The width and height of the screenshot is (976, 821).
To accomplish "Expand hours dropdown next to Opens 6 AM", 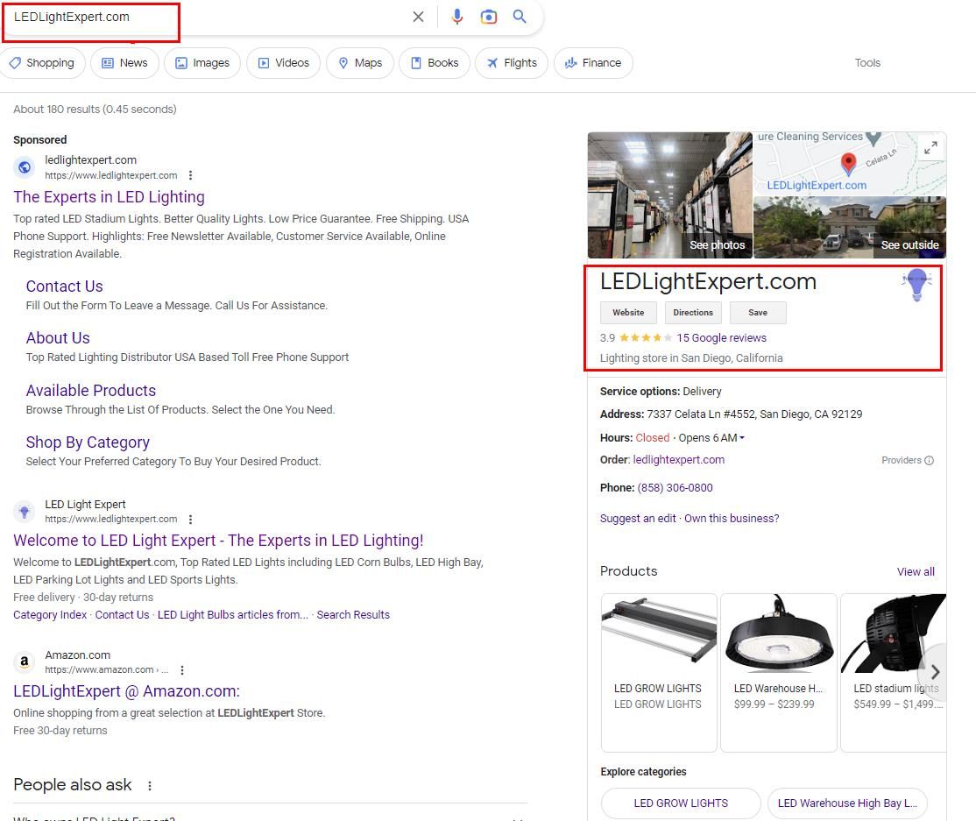I will [x=742, y=438].
